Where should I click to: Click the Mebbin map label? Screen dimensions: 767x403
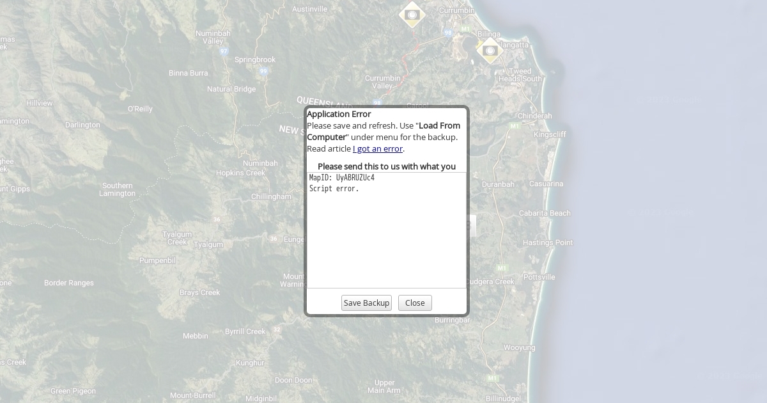(x=196, y=336)
